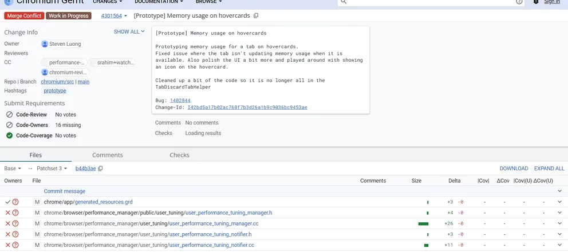Focus the top search input field
This screenshot has width=568, height=252.
tap(431, 2)
